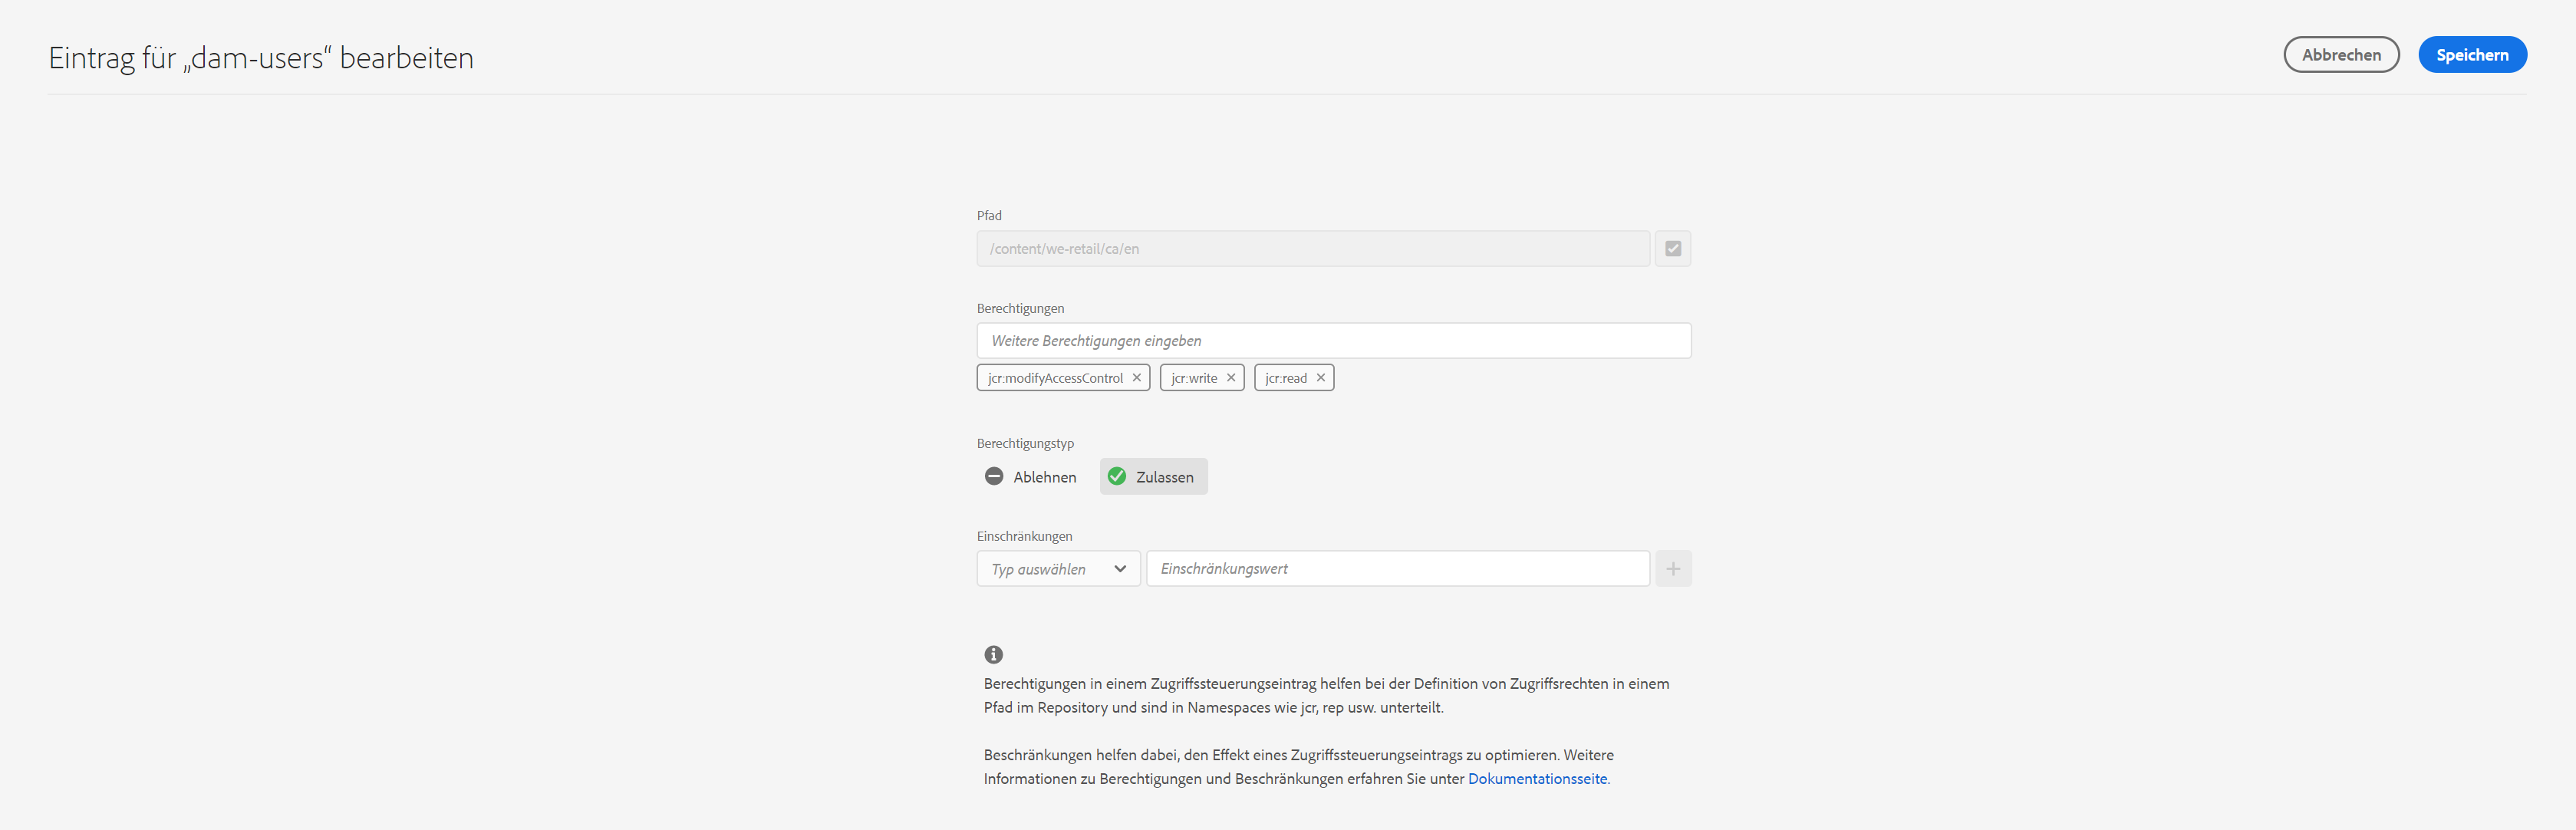
Task: Open the Typ auswählen dropdown
Action: [x=1040, y=569]
